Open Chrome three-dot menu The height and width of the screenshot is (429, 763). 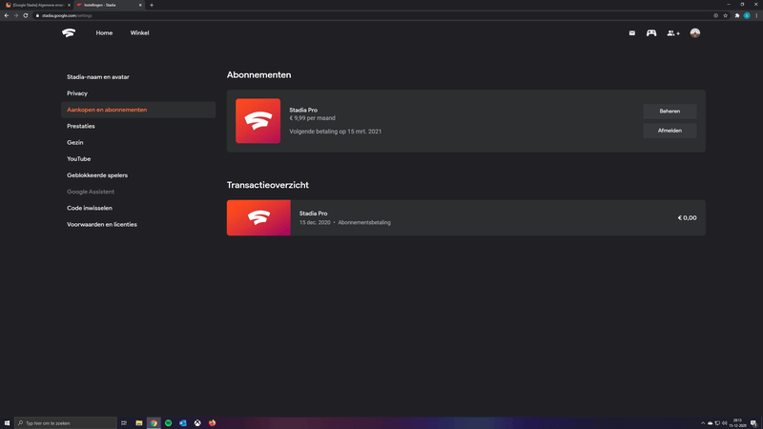756,15
